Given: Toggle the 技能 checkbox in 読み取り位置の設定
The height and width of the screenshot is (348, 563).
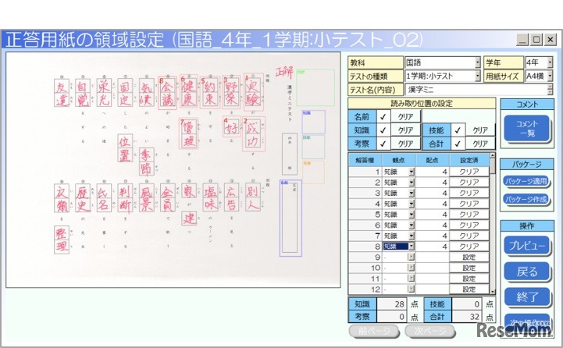Looking at the screenshot, I should tap(458, 130).
